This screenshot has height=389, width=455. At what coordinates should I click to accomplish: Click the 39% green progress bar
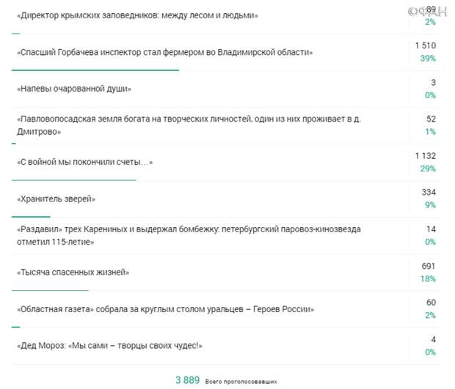pos(95,70)
